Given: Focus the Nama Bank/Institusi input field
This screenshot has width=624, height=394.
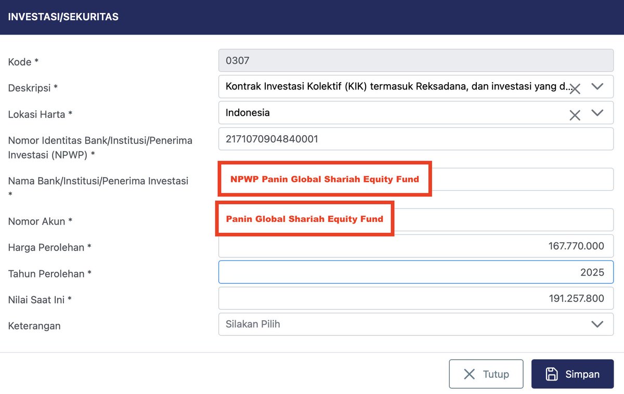Looking at the screenshot, I should point(416,179).
